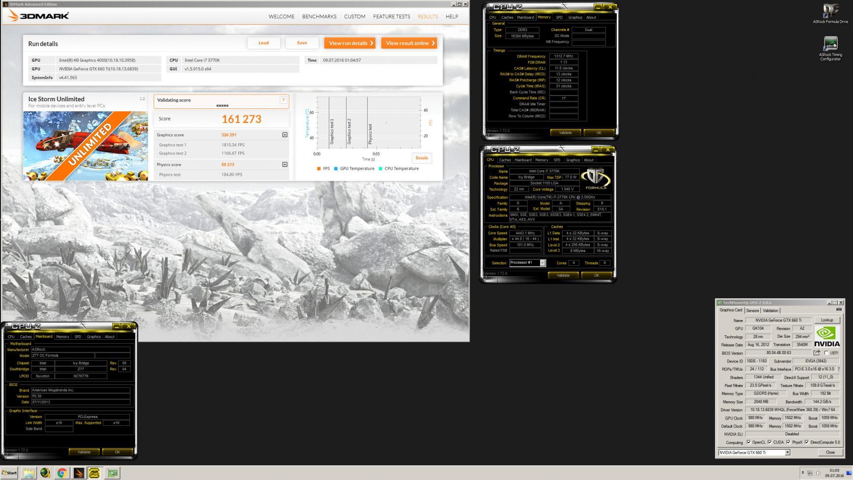This screenshot has width=853, height=480.
Task: Select the RESULTS tab in 3DMark
Action: coord(428,16)
